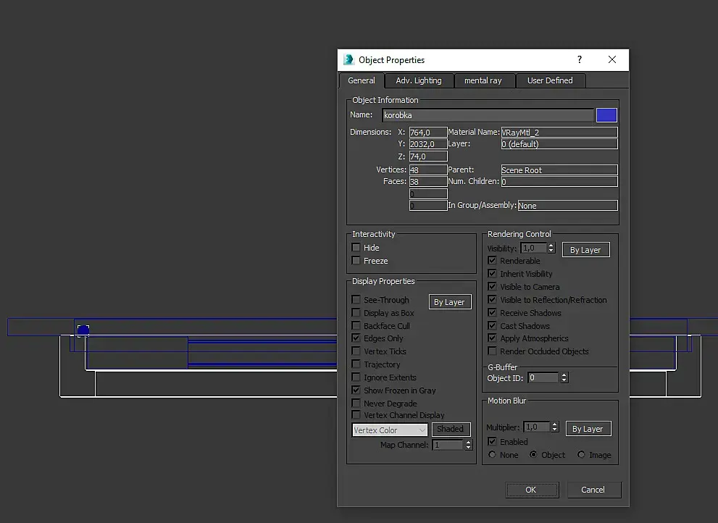Click the Cancel button
718x523 pixels.
click(594, 490)
